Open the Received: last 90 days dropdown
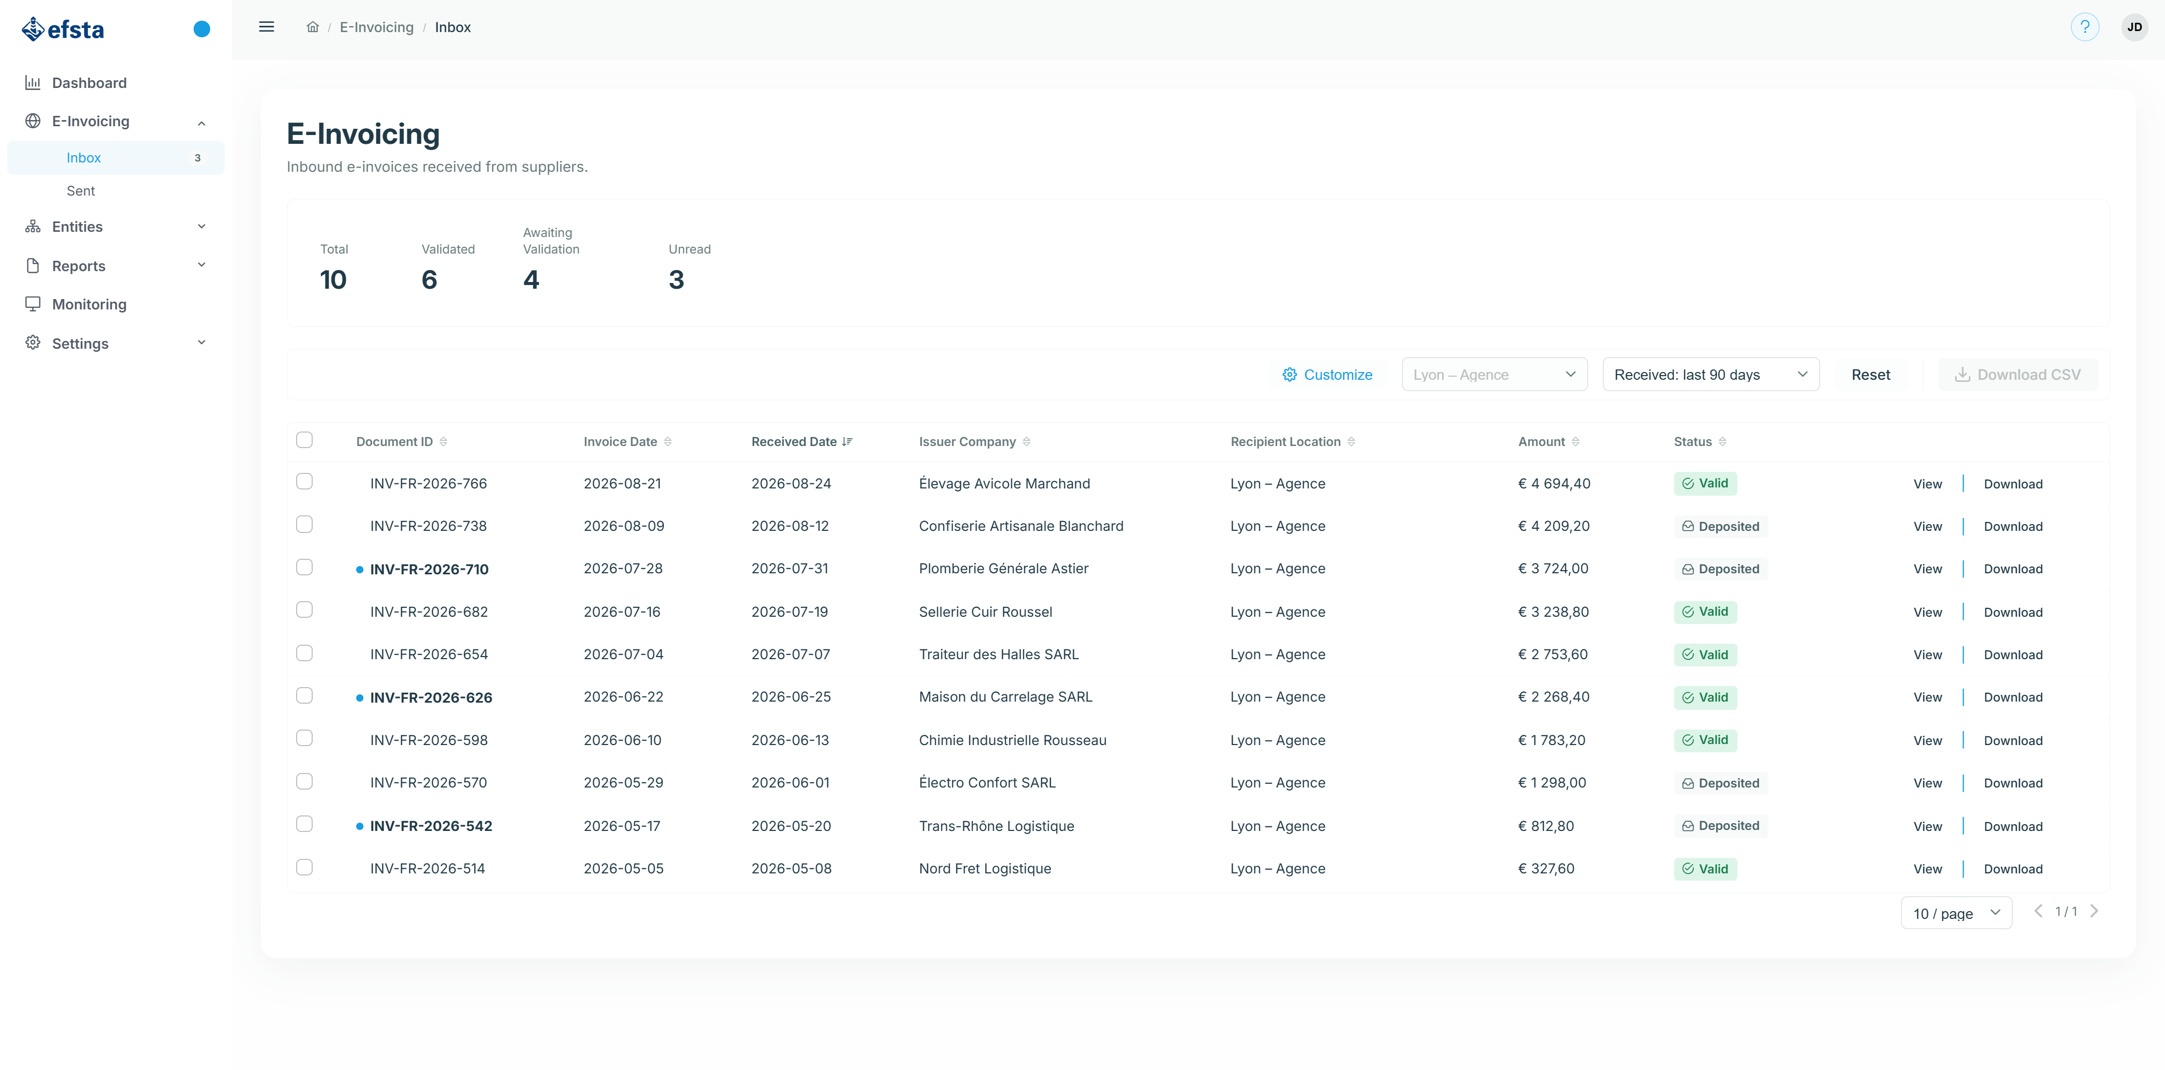This screenshot has width=2165, height=1070. click(1710, 375)
